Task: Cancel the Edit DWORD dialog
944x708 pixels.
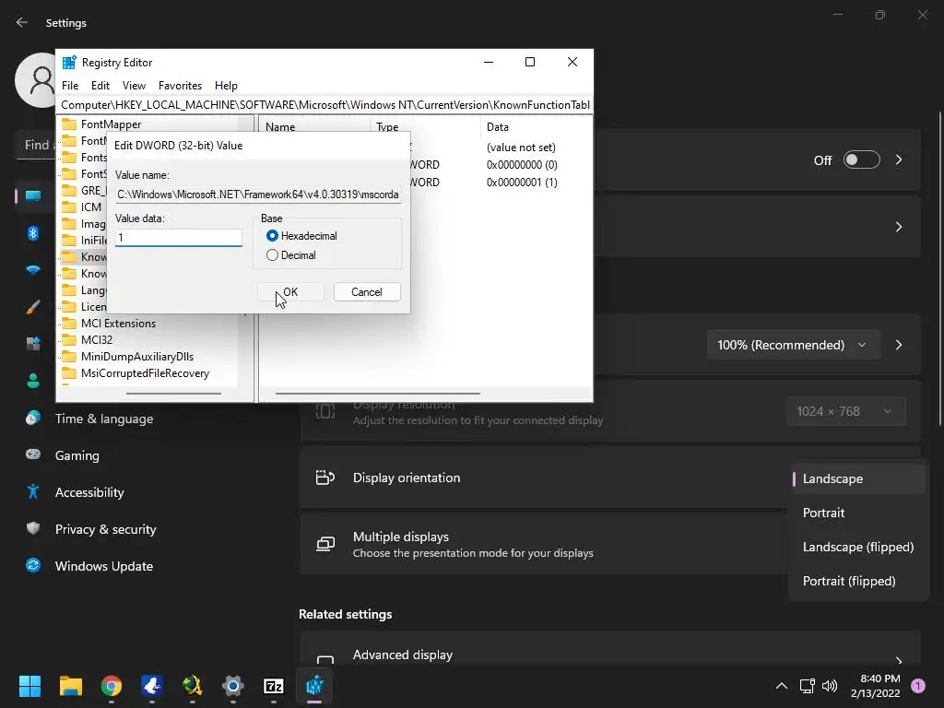Action: (x=367, y=292)
